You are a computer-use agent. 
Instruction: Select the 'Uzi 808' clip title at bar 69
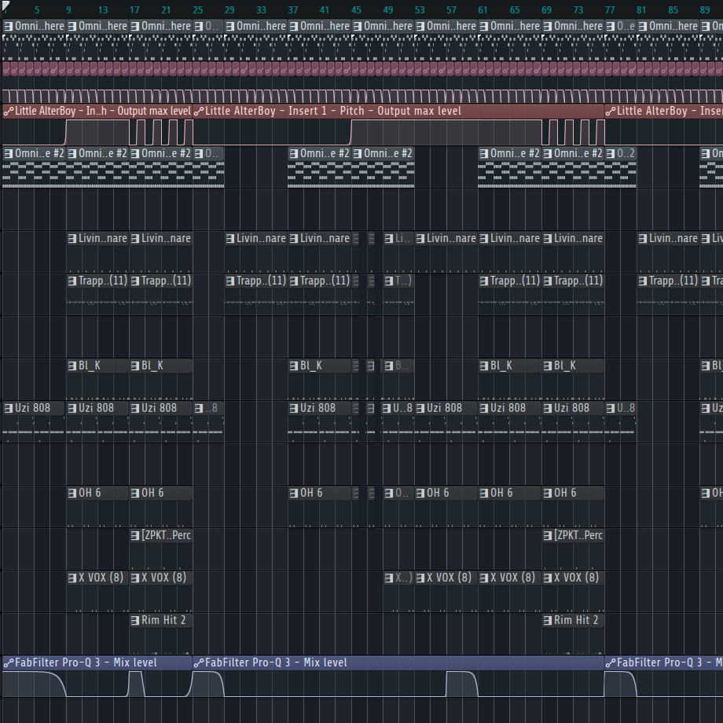tap(571, 408)
